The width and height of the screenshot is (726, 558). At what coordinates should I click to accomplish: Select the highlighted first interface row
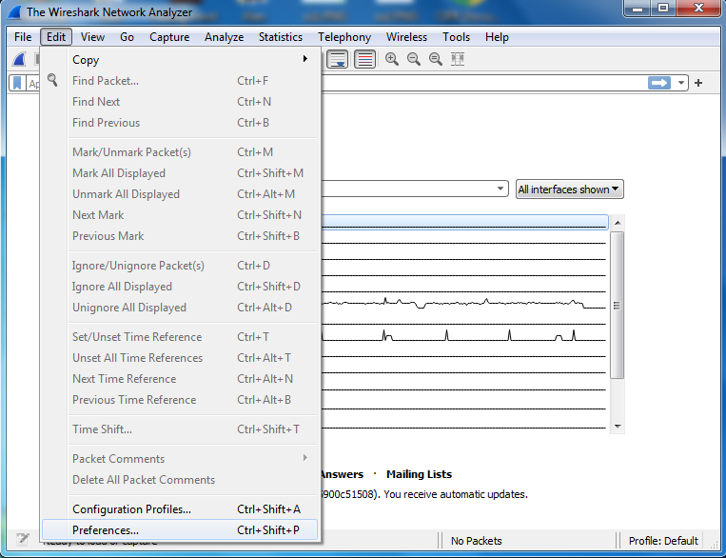pyautogui.click(x=465, y=222)
